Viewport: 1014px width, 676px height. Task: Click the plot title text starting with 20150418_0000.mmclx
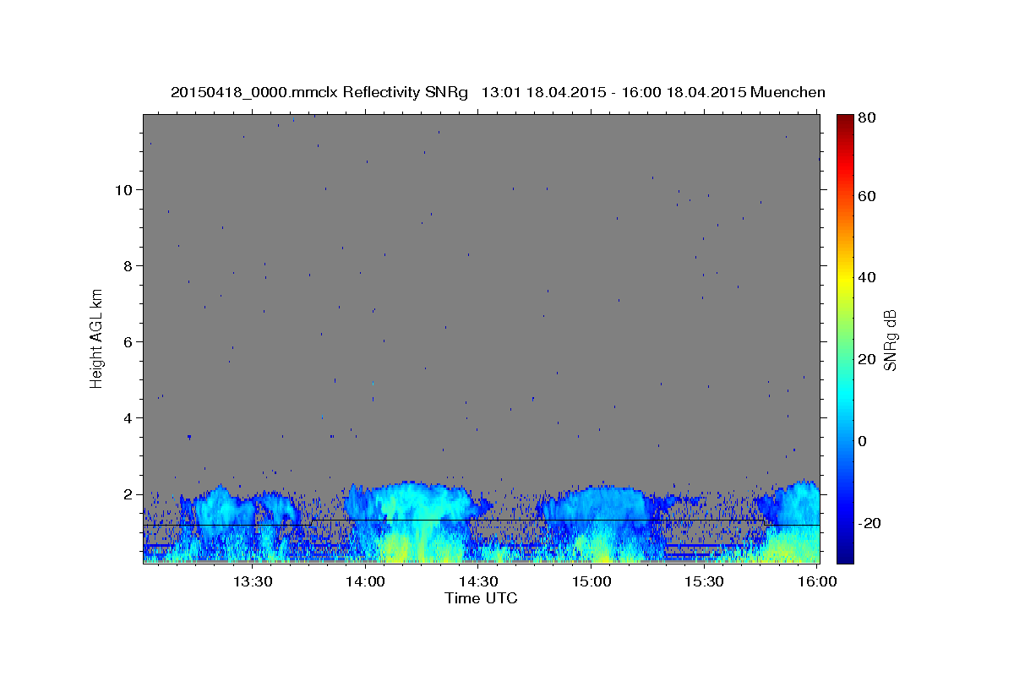pyautogui.click(x=498, y=92)
